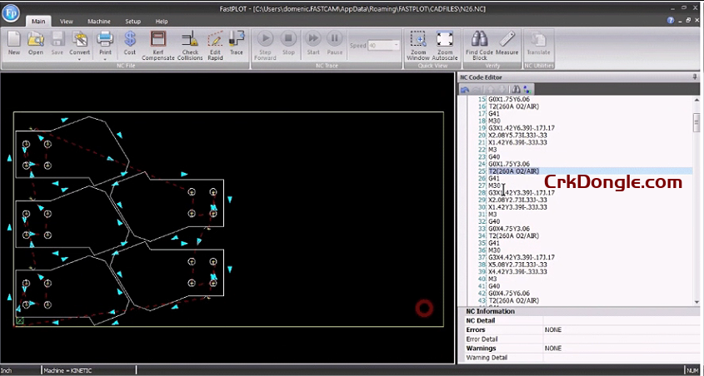
Task: Run Check Collisions tool
Action: pos(190,40)
